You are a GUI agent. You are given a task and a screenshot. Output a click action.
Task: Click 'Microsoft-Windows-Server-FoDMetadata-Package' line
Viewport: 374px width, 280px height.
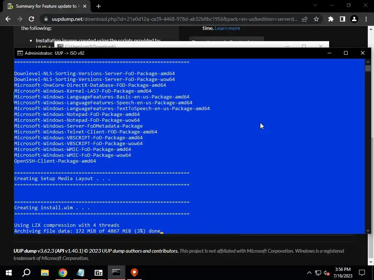tap(79, 126)
